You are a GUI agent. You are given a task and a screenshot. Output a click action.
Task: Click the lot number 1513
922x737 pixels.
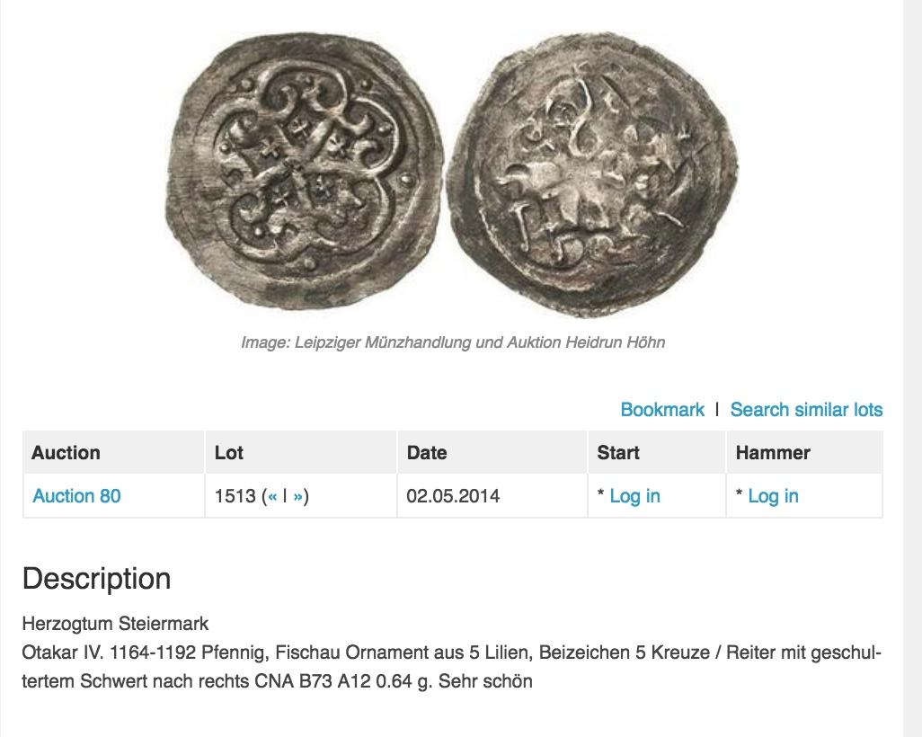point(235,496)
